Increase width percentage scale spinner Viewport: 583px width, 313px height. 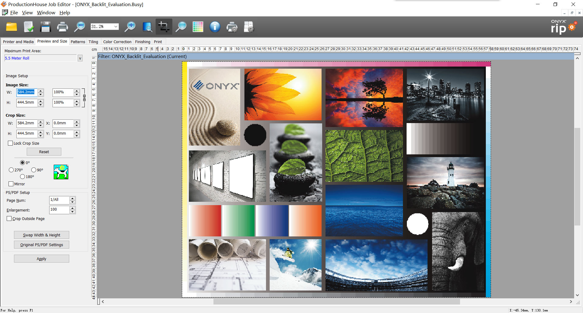(77, 91)
